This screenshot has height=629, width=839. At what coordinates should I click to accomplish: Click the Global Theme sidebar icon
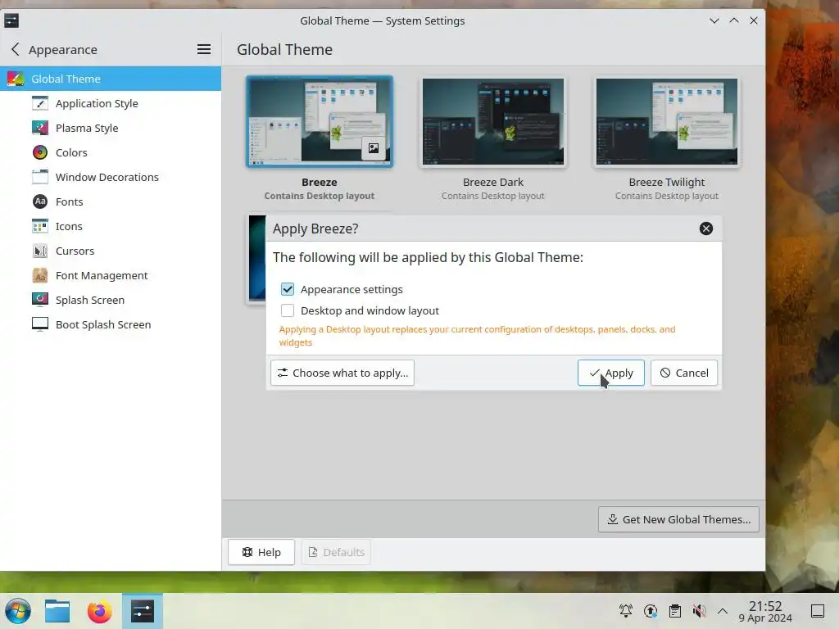coord(16,79)
